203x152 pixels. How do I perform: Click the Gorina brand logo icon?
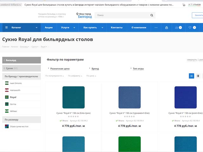coord(7,104)
